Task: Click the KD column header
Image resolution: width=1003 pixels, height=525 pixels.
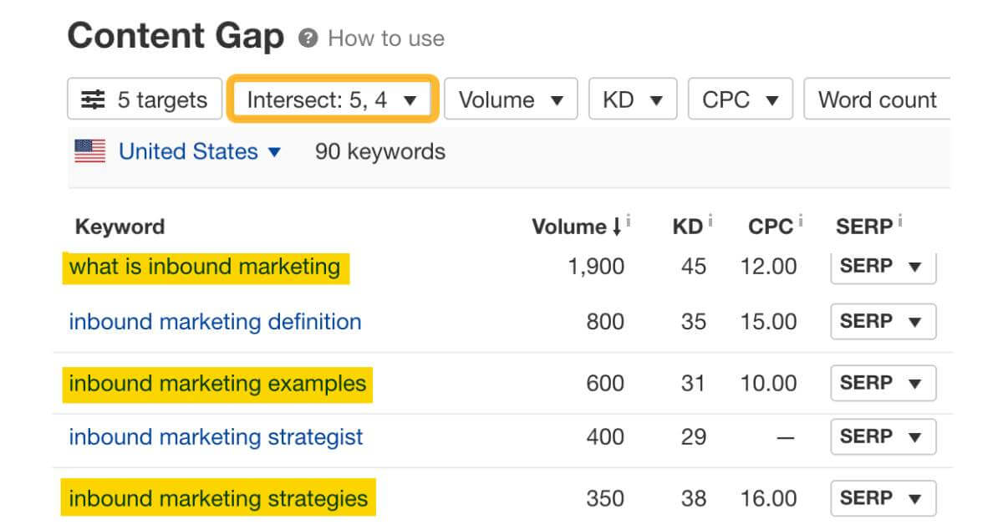Action: tap(687, 226)
